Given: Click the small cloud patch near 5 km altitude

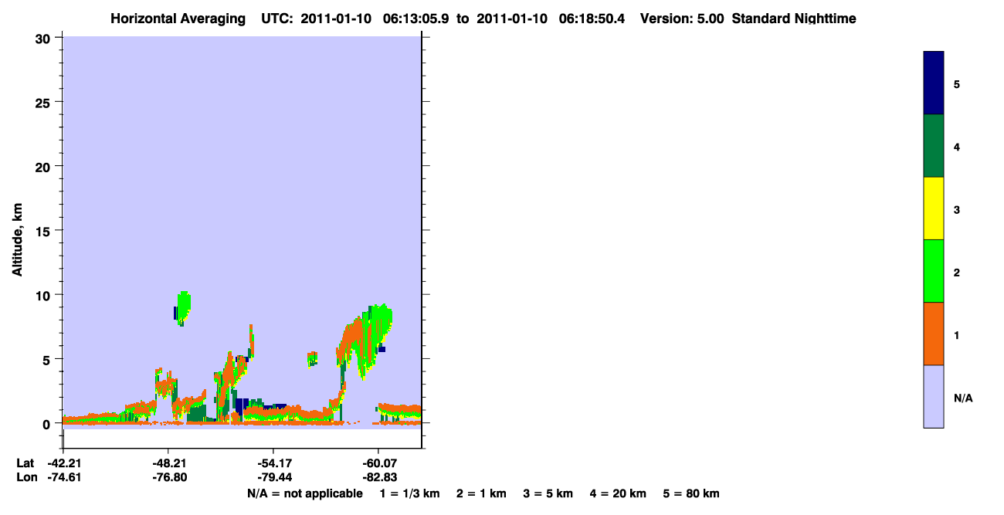Looking at the screenshot, I should 312,358.
